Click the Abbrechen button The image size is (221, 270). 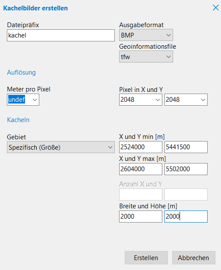tap(193, 258)
